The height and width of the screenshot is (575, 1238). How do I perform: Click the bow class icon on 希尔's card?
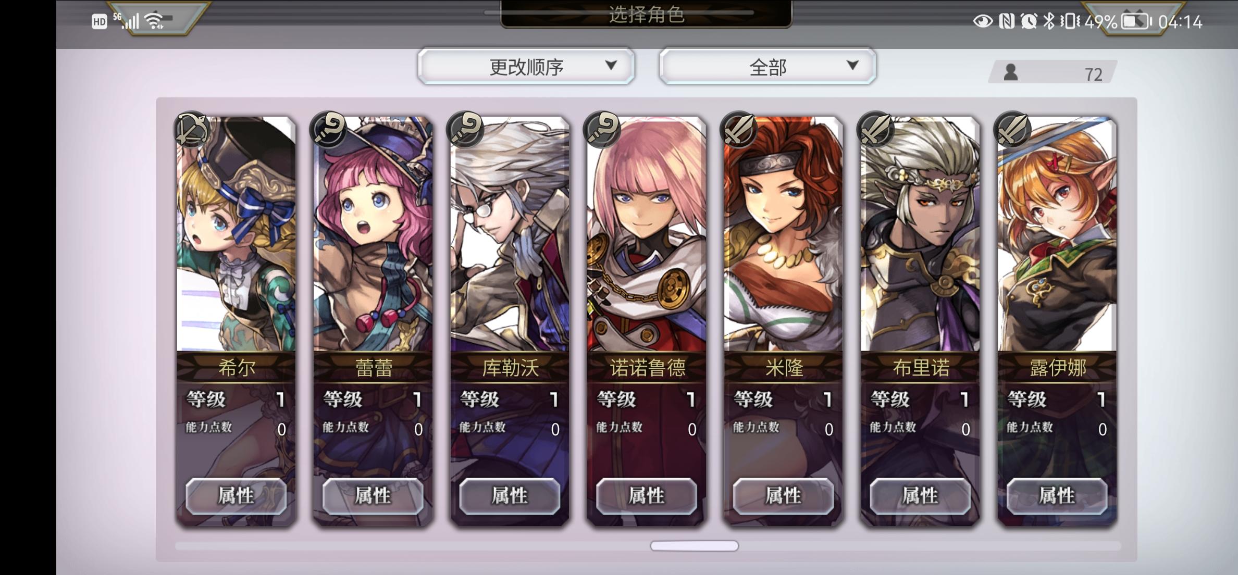click(191, 130)
